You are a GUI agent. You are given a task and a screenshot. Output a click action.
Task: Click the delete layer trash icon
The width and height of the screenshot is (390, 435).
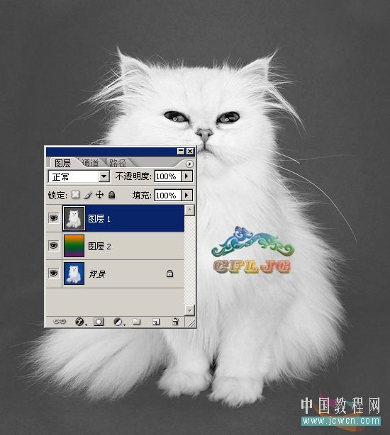175,322
